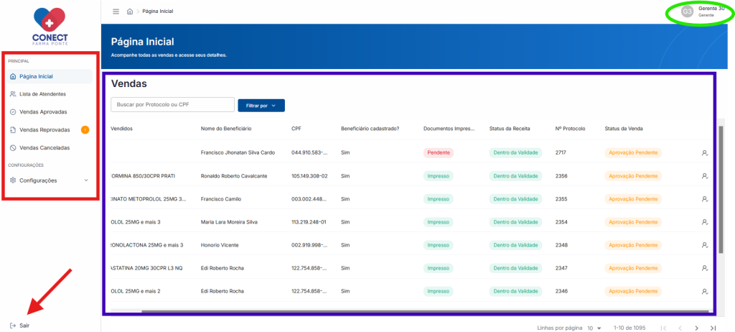Viewport: 735px width, 332px height.
Task: Open the Filtrar por dropdown
Action: pos(261,106)
